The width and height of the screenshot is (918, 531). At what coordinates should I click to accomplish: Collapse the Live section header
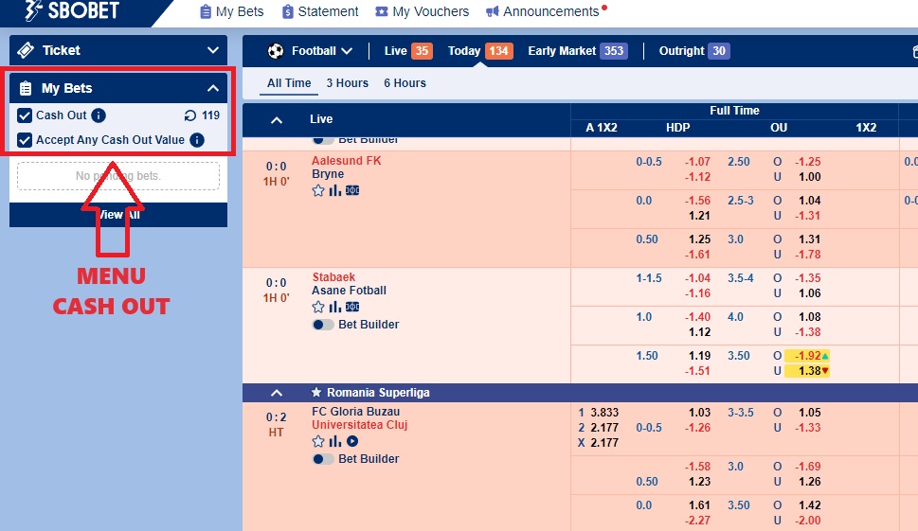pos(277,120)
